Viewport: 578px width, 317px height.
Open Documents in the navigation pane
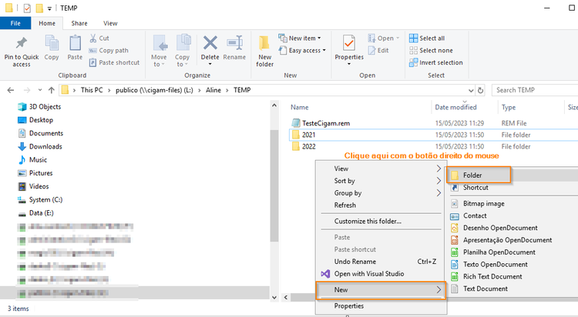click(x=41, y=133)
